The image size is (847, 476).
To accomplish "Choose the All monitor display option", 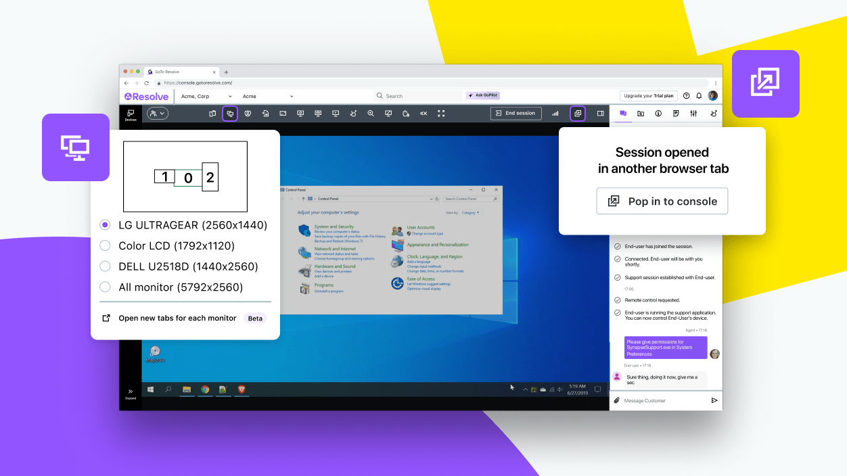I will point(105,287).
